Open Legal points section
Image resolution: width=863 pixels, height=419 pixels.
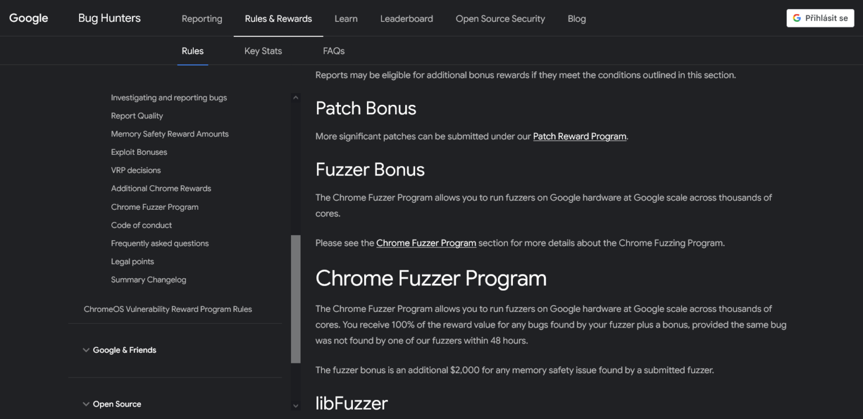point(132,261)
